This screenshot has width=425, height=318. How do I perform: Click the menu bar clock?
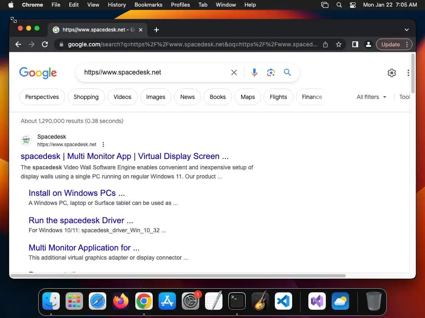(x=390, y=5)
